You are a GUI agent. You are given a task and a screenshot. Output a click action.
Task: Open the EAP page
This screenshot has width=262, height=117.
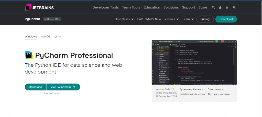click(x=140, y=19)
